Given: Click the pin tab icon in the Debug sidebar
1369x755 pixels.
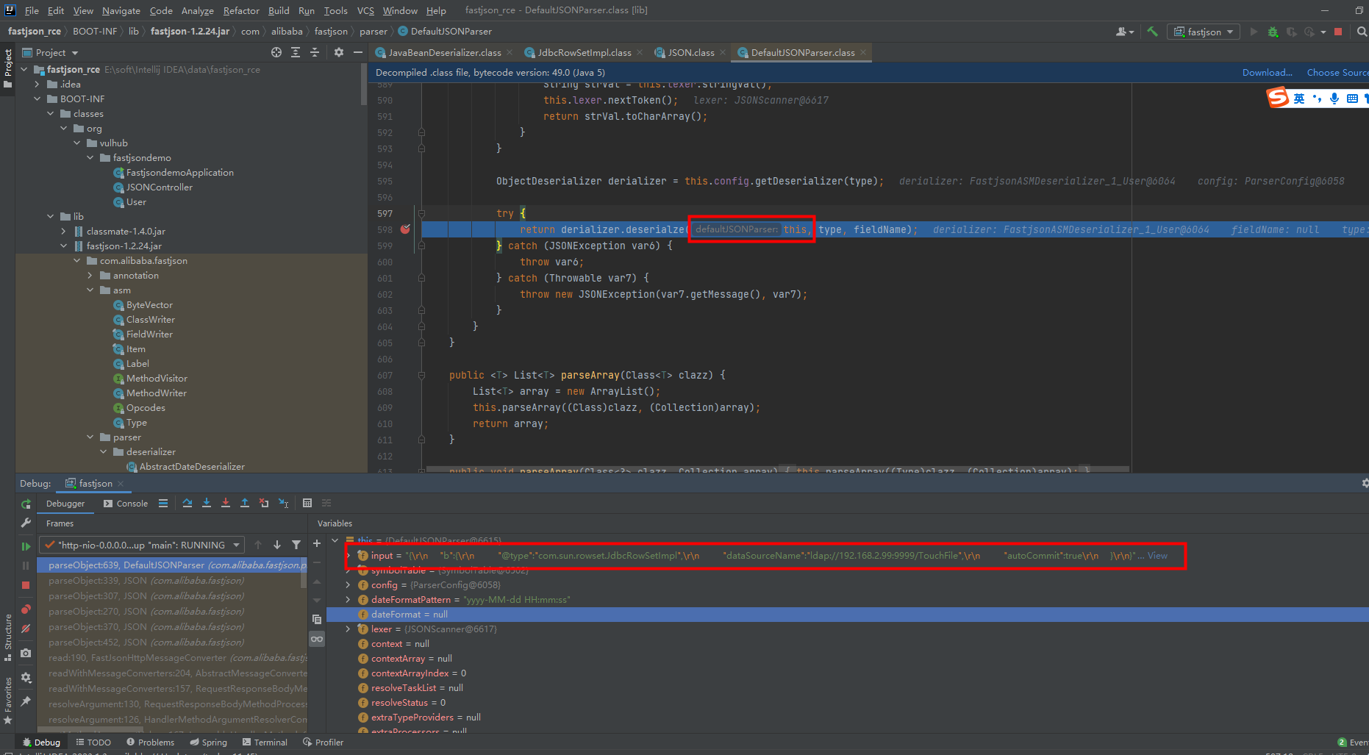Looking at the screenshot, I should [26, 701].
